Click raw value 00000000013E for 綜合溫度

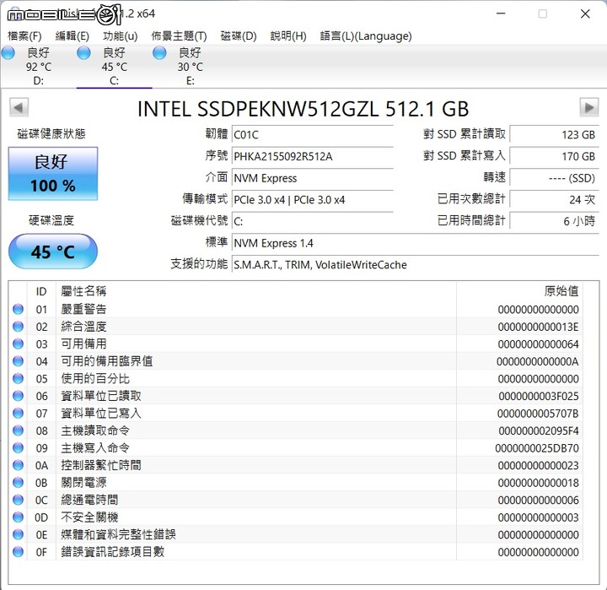pos(538,327)
